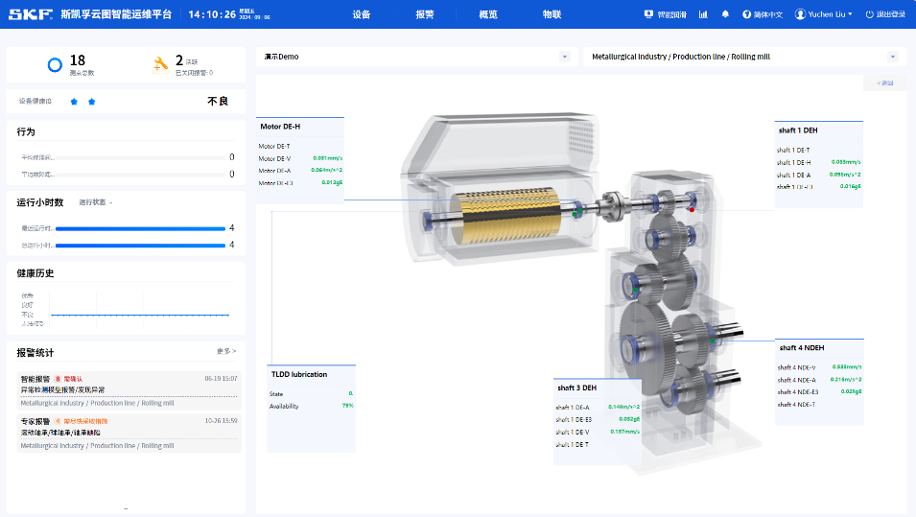
Task: Open the bar chart statistics icon
Action: coord(703,14)
